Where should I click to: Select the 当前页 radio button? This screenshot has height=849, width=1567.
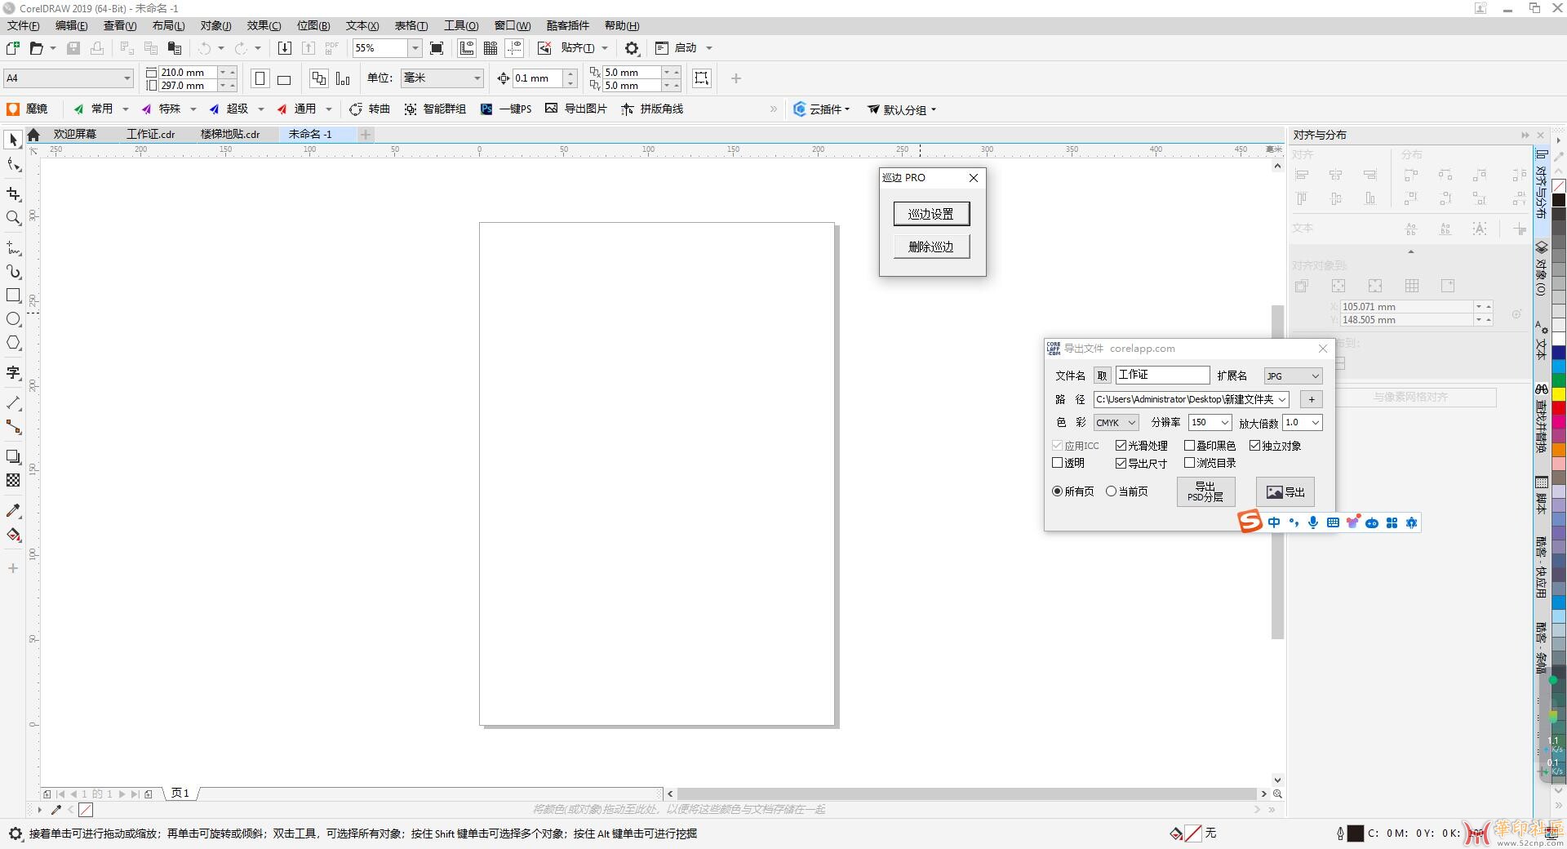[x=1111, y=491]
